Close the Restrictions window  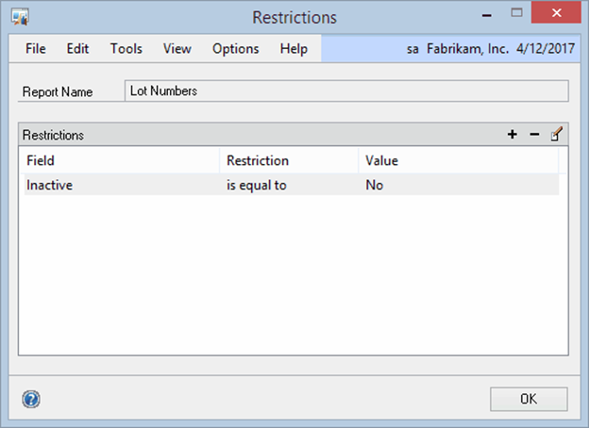pos(557,13)
